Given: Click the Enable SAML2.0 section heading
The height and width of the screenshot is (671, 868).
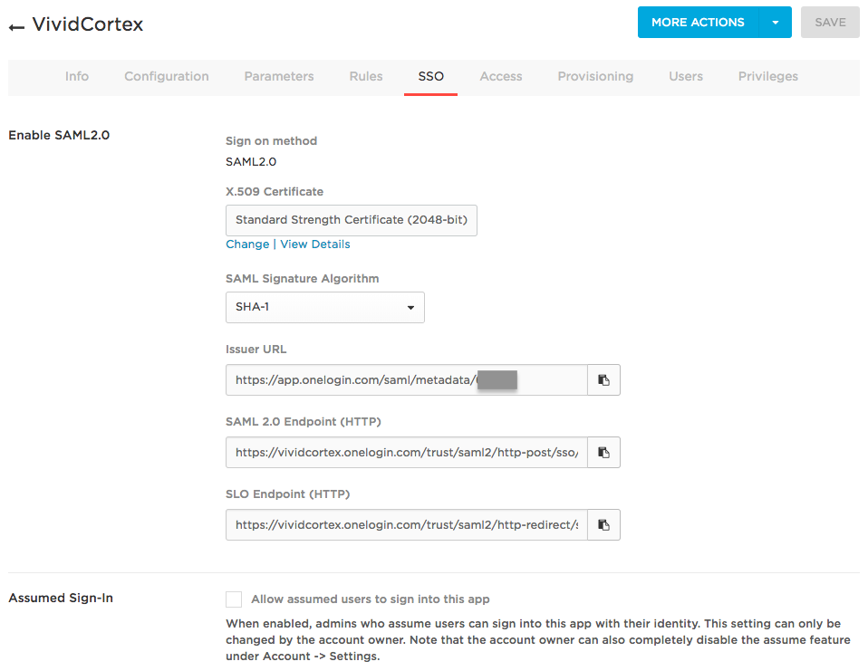Looking at the screenshot, I should click(59, 136).
